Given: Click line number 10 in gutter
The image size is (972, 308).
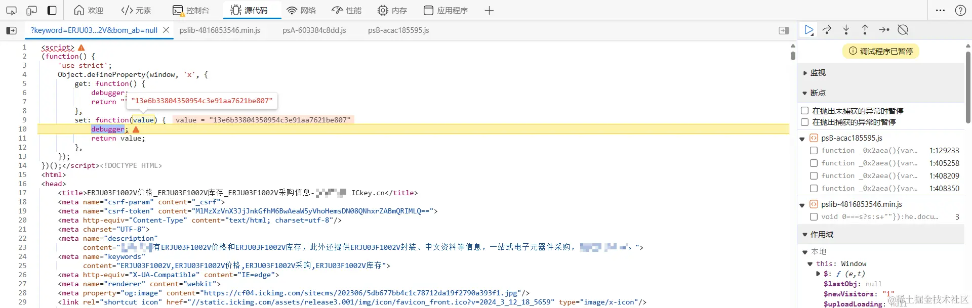Looking at the screenshot, I should (22, 129).
